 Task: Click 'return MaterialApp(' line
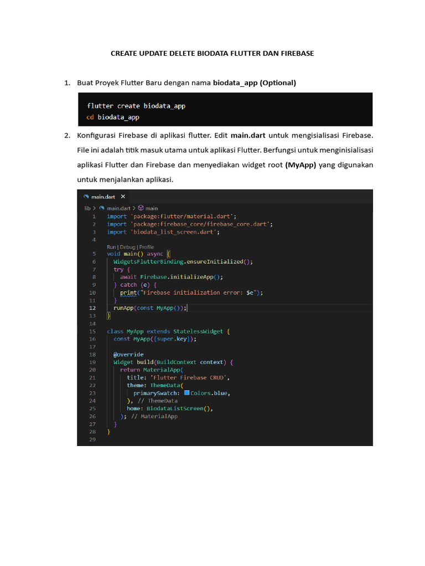point(152,370)
